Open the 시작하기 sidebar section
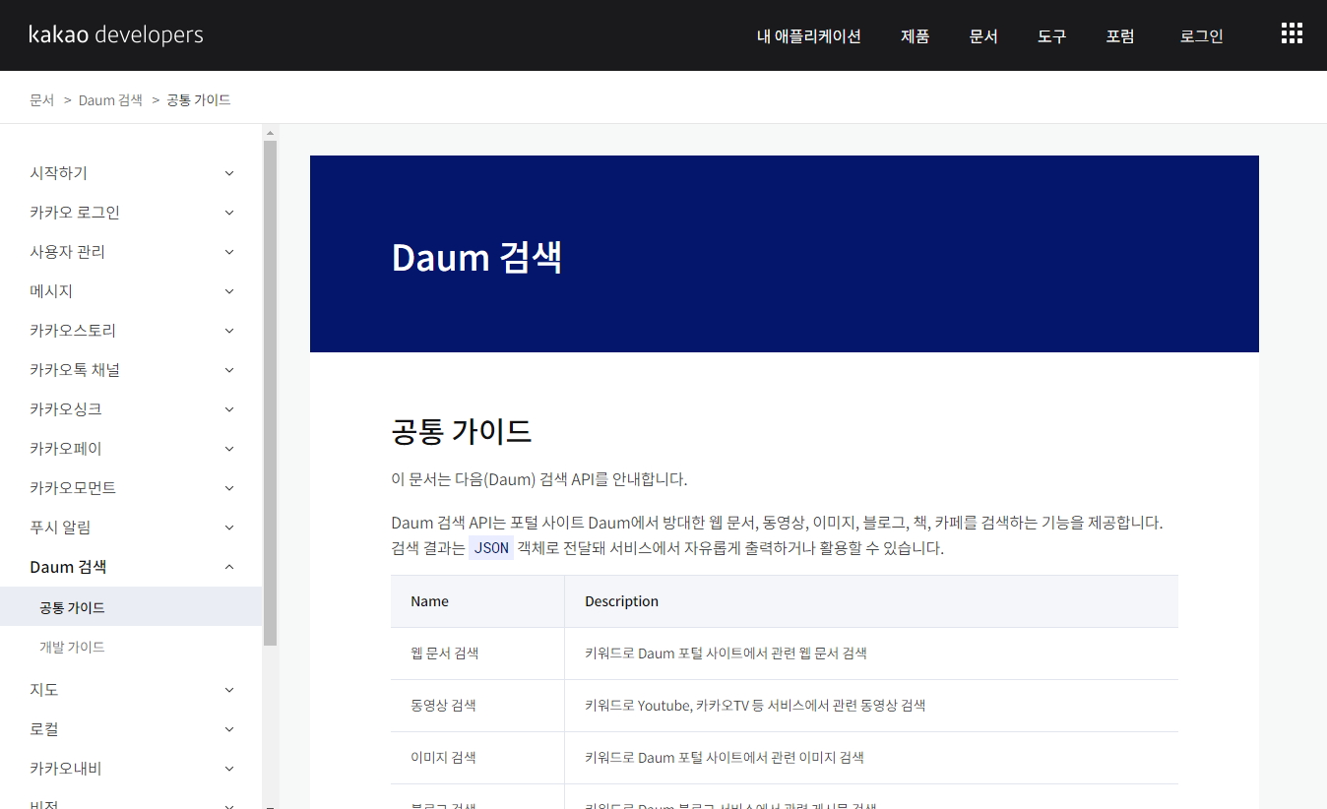The height and width of the screenshot is (809, 1327). click(x=58, y=173)
